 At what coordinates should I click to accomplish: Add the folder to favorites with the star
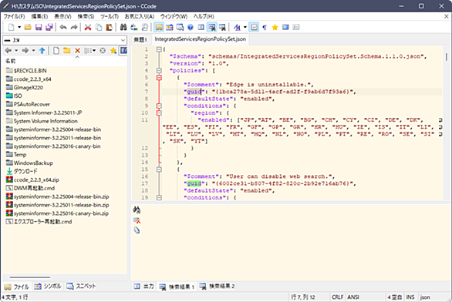coord(113,51)
